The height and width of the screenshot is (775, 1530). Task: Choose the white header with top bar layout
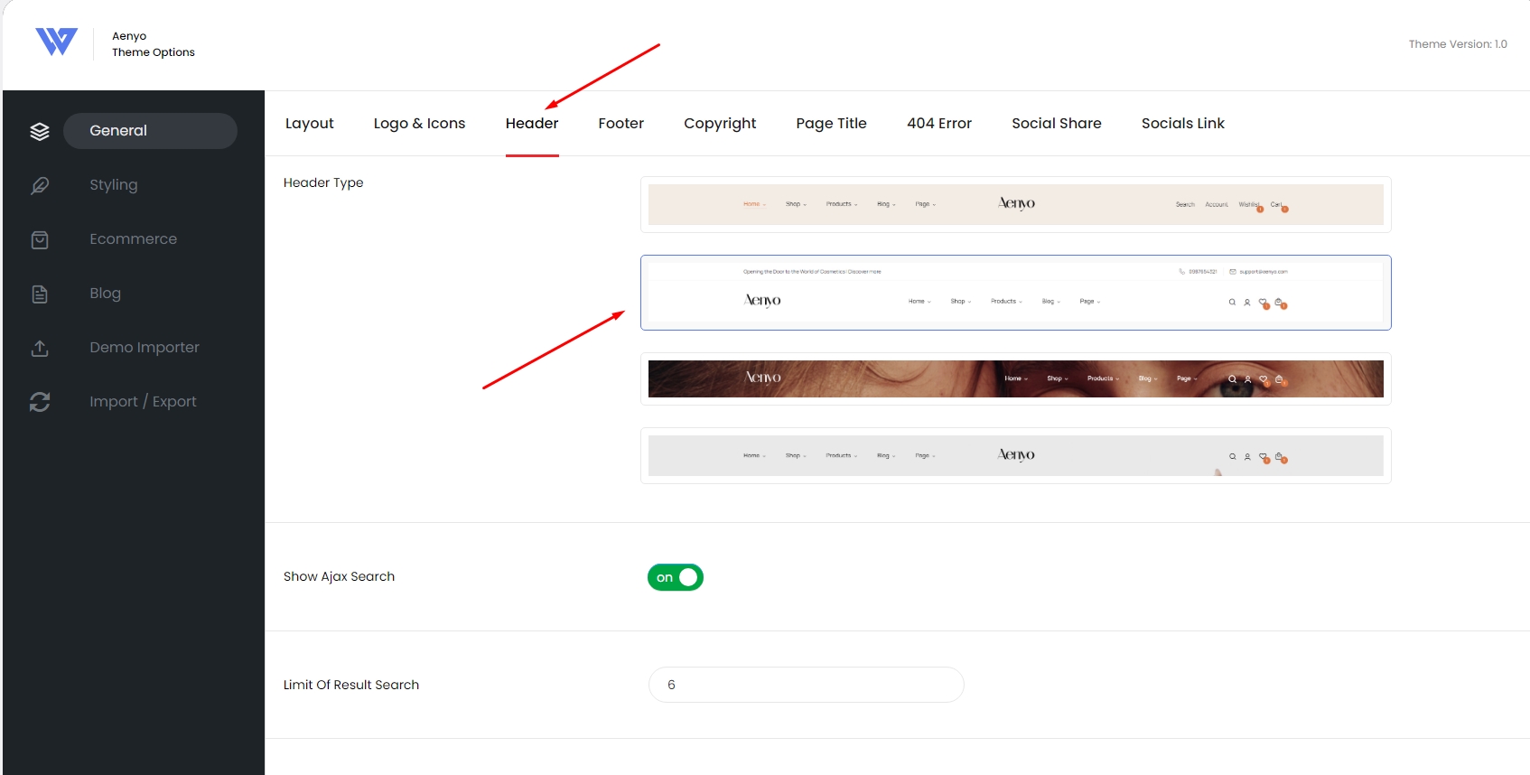(x=1016, y=293)
